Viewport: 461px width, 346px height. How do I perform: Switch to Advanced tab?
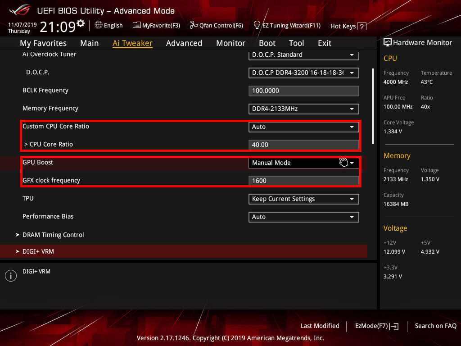pyautogui.click(x=184, y=43)
